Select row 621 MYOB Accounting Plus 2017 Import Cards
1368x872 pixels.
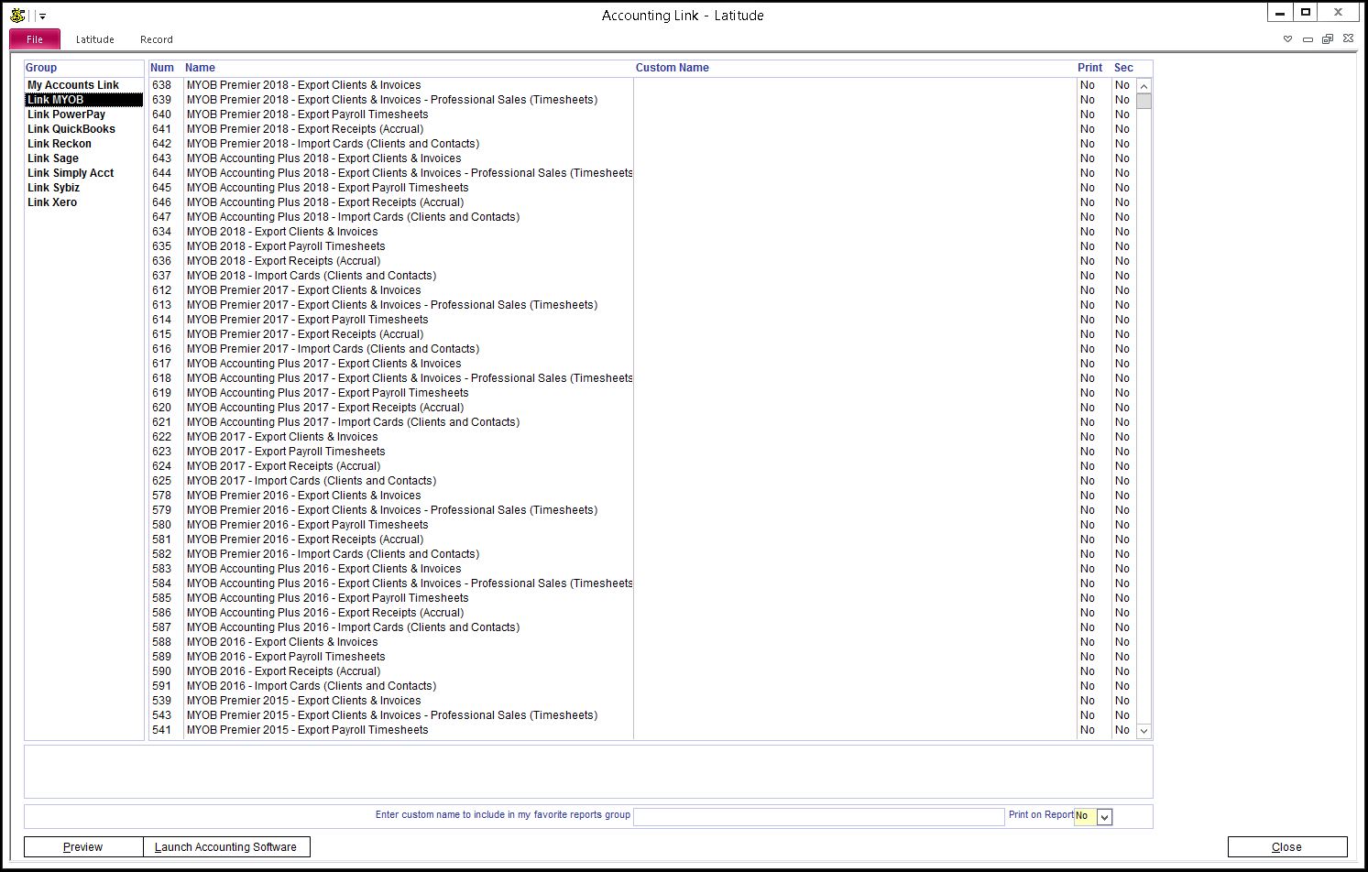(x=641, y=422)
